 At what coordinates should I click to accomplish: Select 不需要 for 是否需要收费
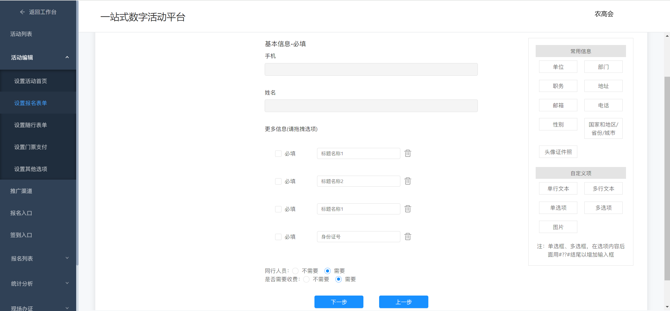[306, 279]
